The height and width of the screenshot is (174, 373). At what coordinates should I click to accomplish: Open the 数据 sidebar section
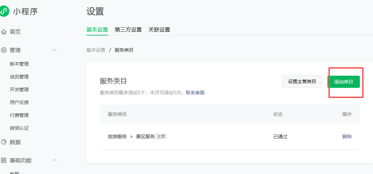(x=15, y=142)
